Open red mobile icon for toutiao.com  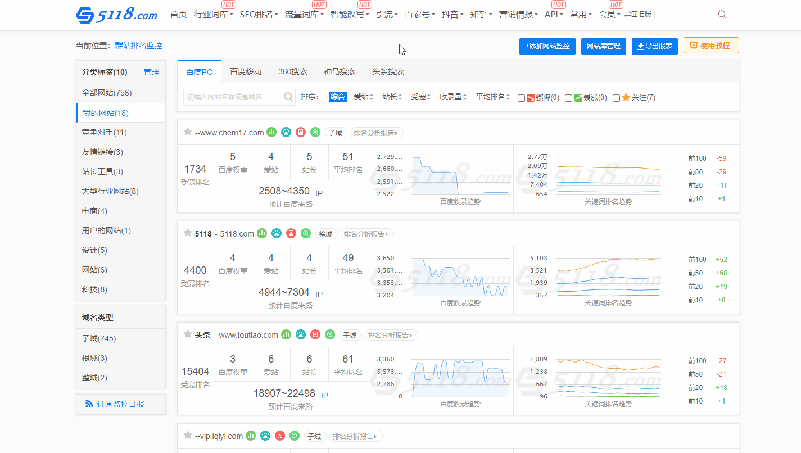[x=315, y=334]
